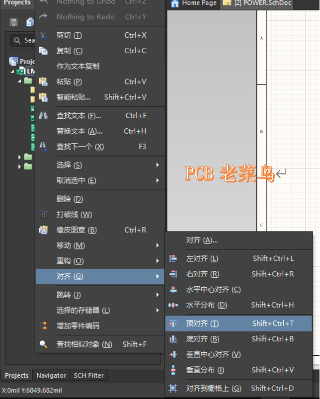This screenshot has width=320, height=399.
Task: Open the SCH Filter panel tab
Action: click(89, 375)
